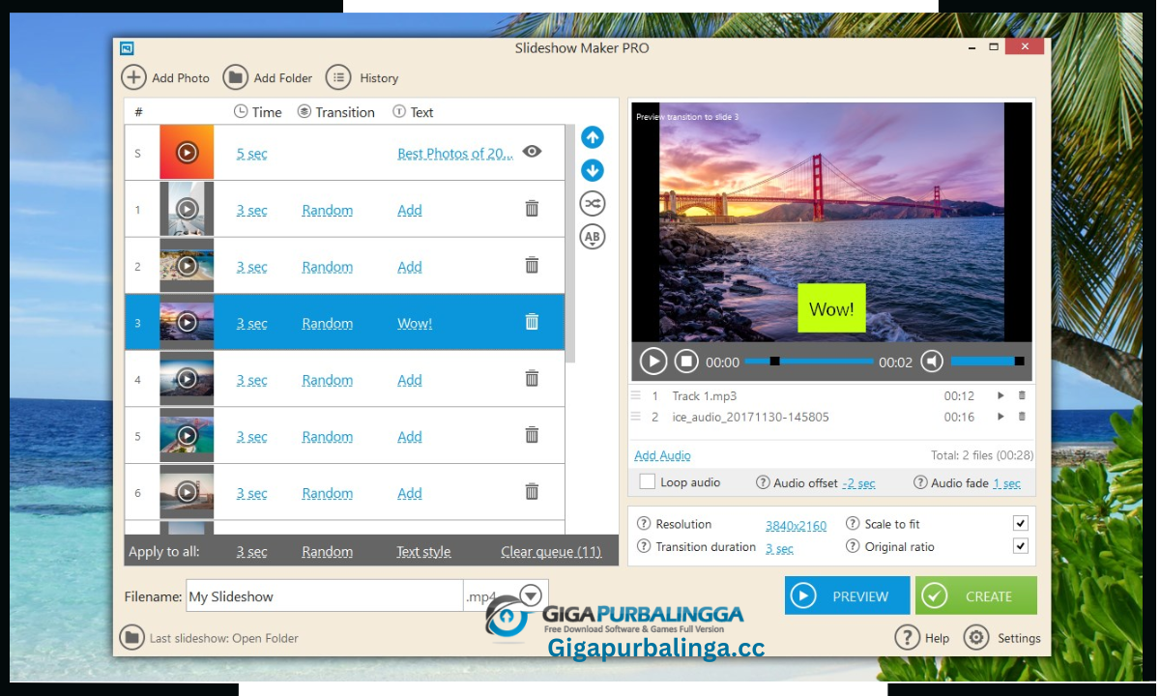Change Audio offset -2 sec value
1160x696 pixels.
tap(858, 483)
